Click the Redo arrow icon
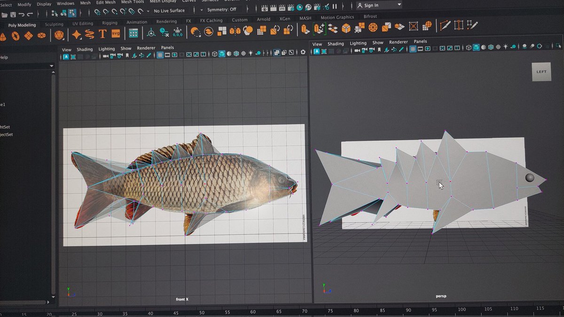The width and height of the screenshot is (564, 317). tap(30, 15)
